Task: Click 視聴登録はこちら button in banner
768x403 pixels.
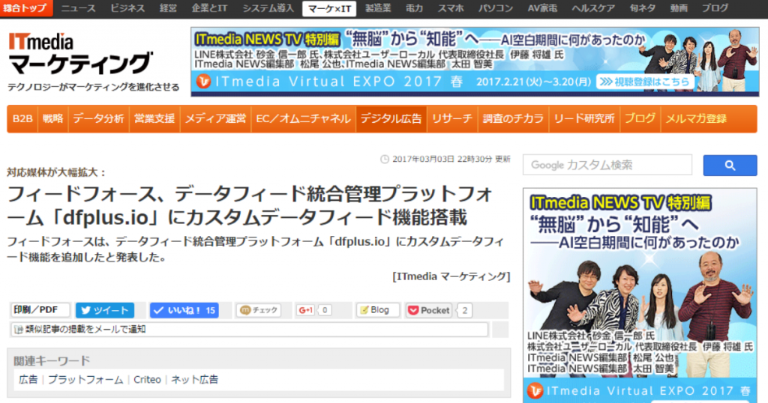Action: [645, 82]
